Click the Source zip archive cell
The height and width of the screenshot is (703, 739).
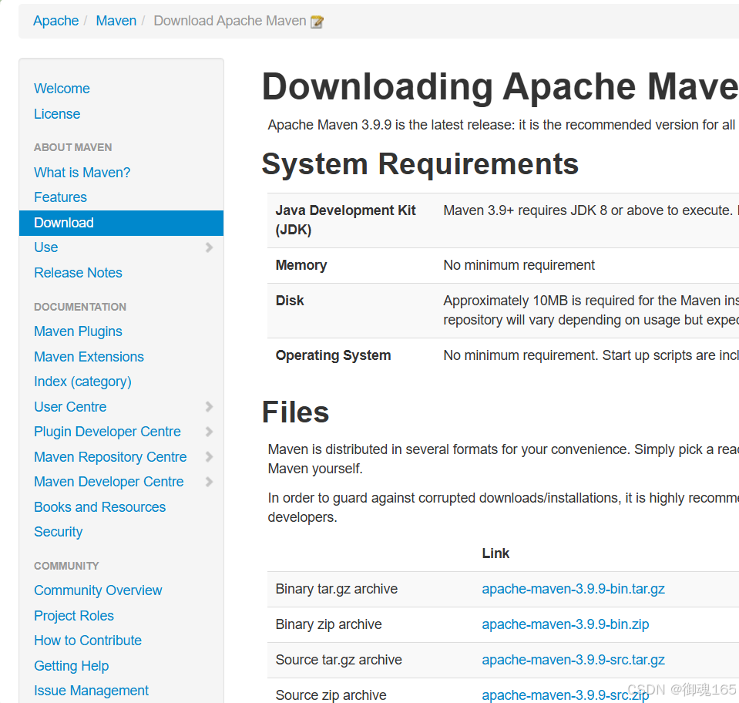(x=331, y=695)
